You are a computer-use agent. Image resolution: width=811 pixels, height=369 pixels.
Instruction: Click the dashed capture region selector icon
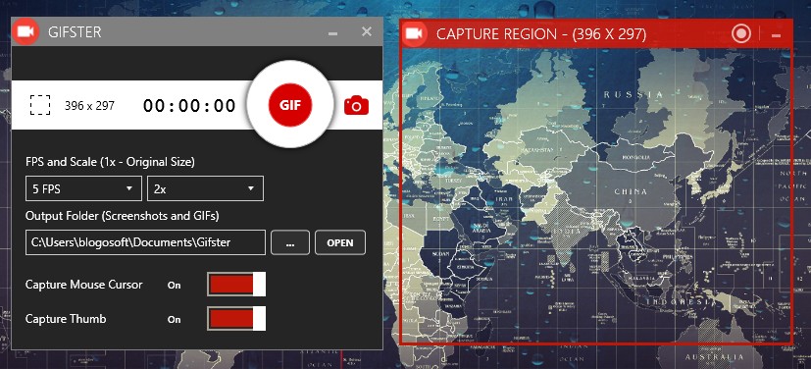40,105
